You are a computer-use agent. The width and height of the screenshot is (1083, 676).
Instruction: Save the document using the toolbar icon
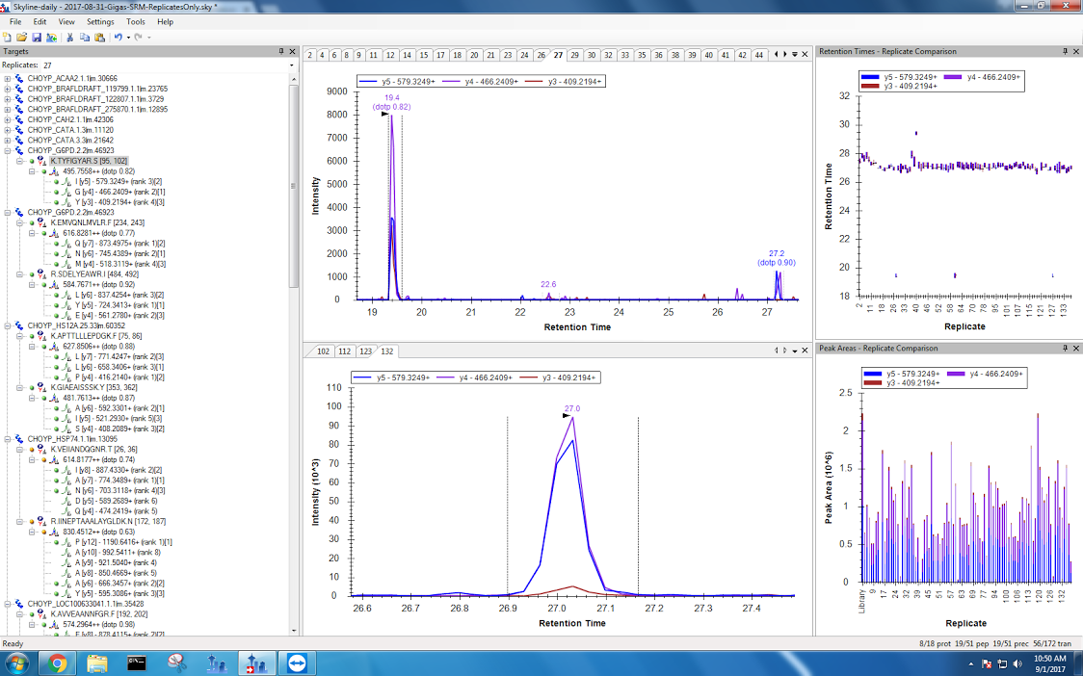click(37, 37)
